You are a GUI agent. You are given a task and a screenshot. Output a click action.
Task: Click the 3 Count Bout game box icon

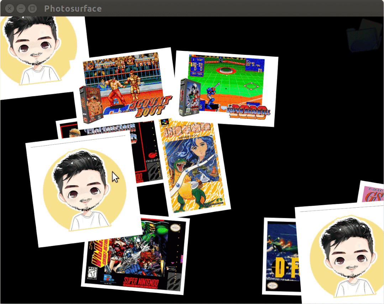click(x=91, y=105)
